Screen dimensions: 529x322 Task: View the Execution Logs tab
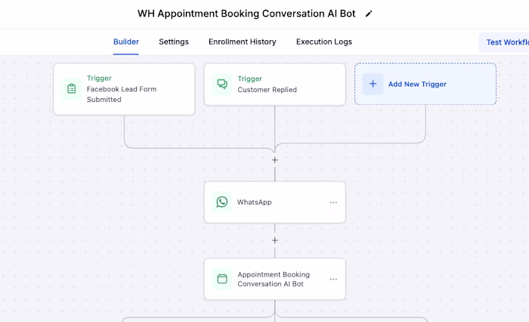(x=324, y=42)
